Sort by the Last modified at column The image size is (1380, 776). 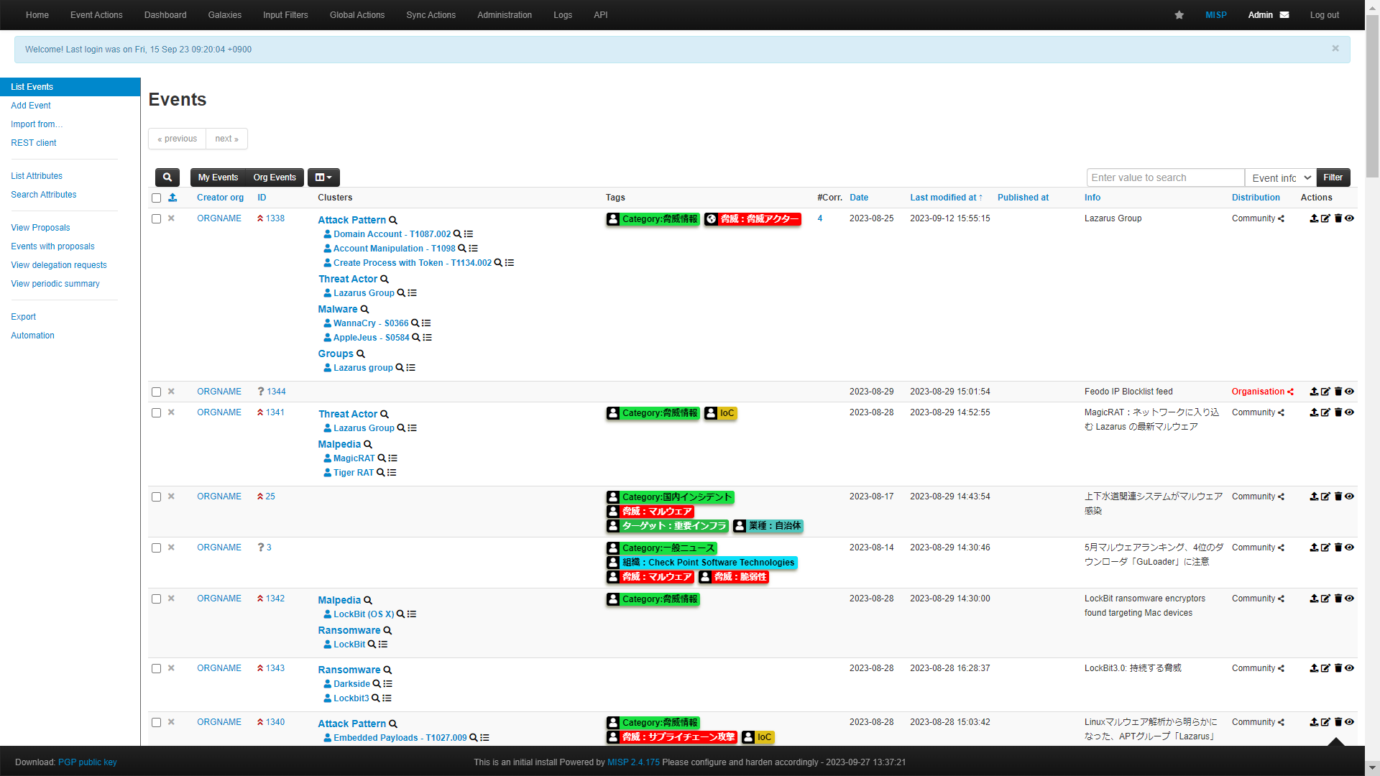(x=946, y=198)
